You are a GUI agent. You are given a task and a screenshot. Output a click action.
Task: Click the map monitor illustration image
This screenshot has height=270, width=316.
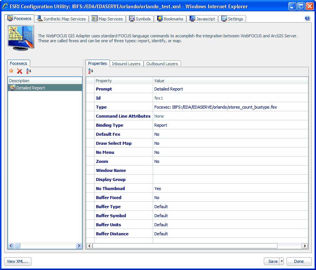coord(21,38)
